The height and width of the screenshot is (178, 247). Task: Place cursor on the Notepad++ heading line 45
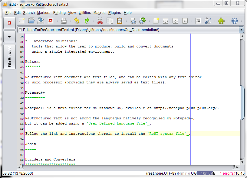point(35,92)
